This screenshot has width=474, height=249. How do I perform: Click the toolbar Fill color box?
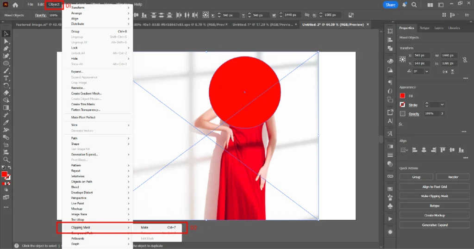[4, 174]
